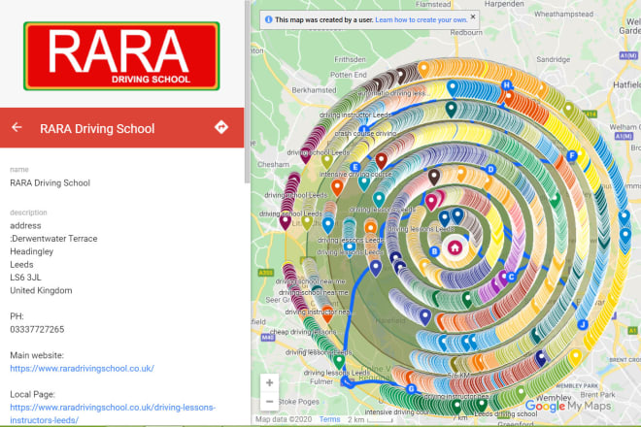The width and height of the screenshot is (641, 427).
Task: Click the Google My Maps logo
Action: coord(568,406)
